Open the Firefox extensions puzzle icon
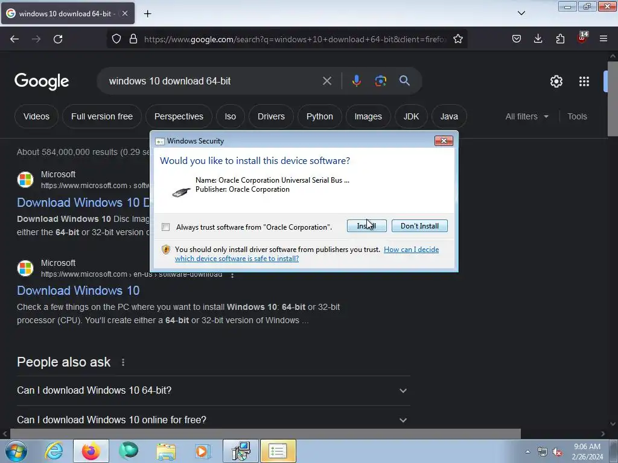Image resolution: width=618 pixels, height=463 pixels. (560, 39)
